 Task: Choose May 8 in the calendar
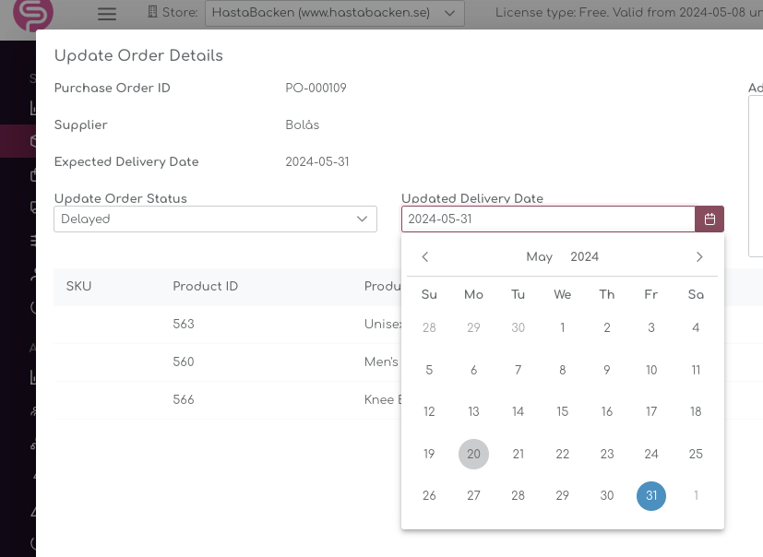pyautogui.click(x=563, y=370)
